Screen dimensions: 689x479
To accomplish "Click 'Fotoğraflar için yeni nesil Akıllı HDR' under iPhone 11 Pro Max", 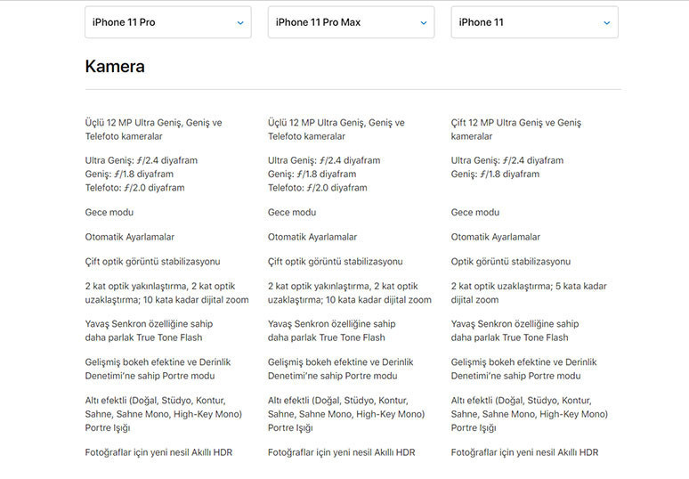I will point(342,452).
